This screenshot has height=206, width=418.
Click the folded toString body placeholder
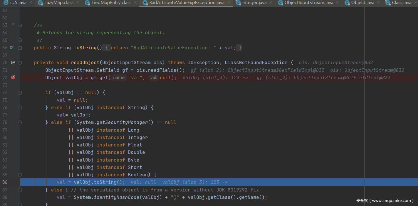(106, 48)
